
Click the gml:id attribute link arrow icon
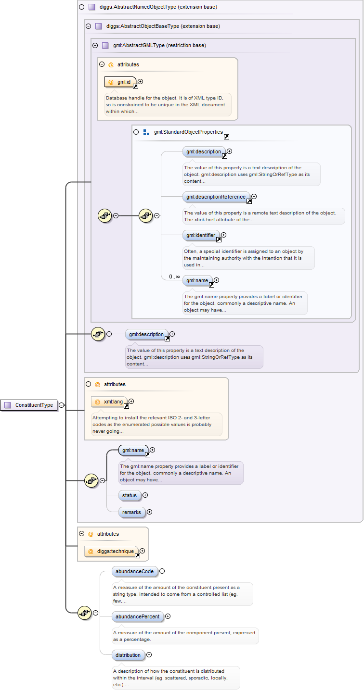(136, 87)
